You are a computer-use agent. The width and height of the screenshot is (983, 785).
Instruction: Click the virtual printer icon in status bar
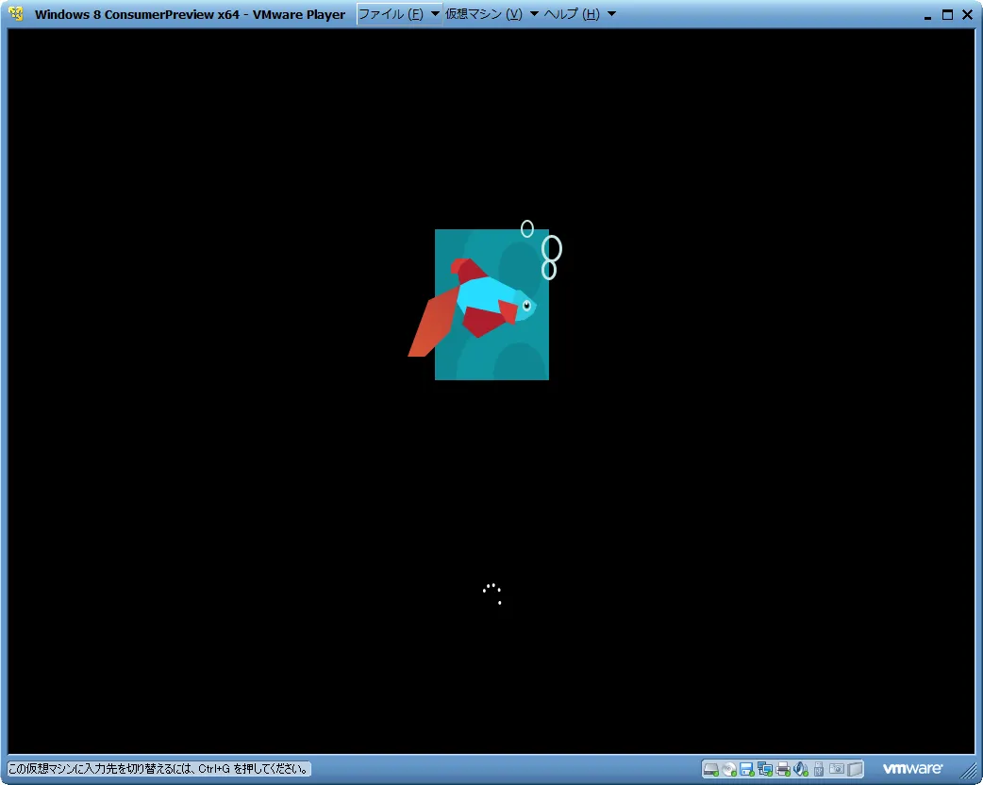click(x=783, y=769)
